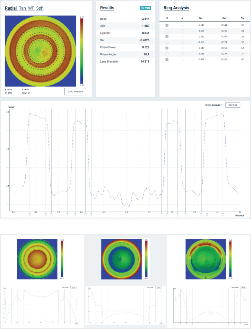
Task: Enable A checkbox for 3.6 diameter ring
Action: tap(182, 31)
